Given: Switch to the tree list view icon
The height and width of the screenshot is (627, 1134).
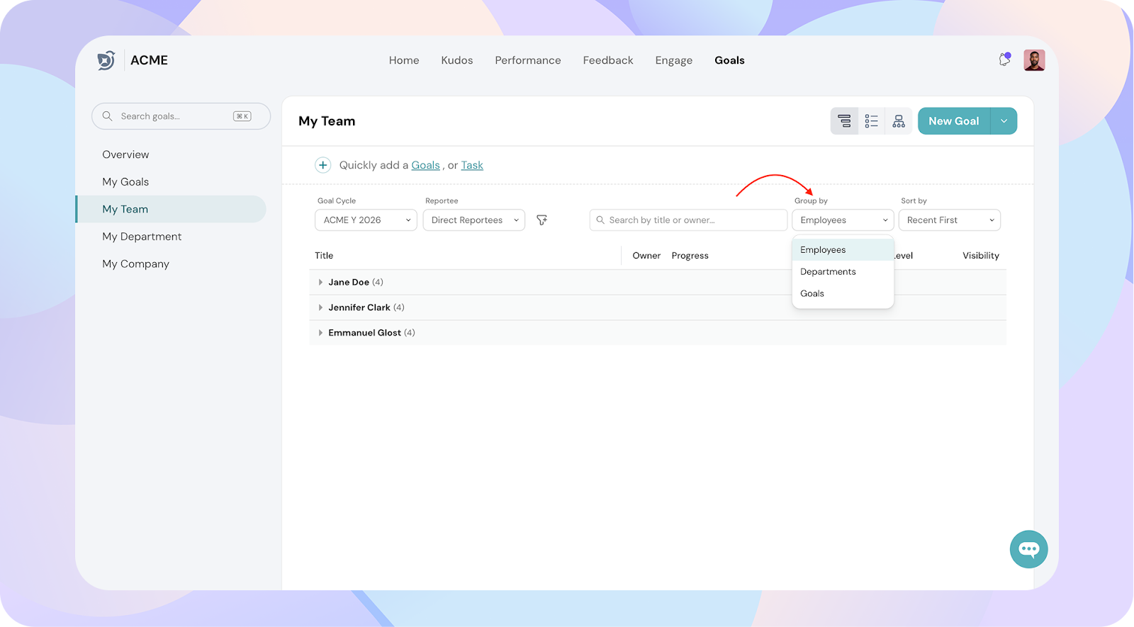Looking at the screenshot, I should coord(844,121).
